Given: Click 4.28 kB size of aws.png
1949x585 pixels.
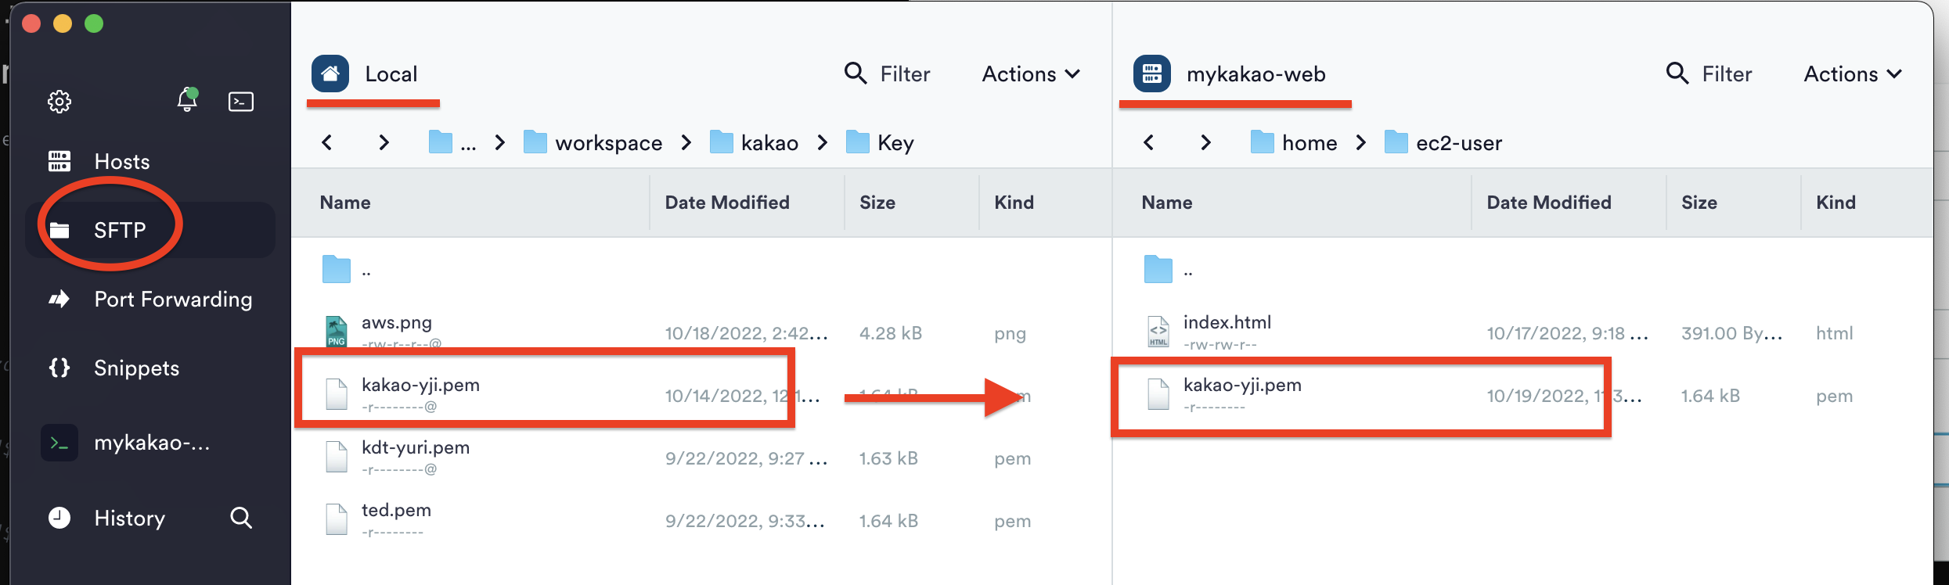Looking at the screenshot, I should [891, 333].
